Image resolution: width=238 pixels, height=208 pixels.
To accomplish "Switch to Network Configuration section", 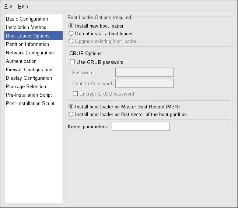I will [x=30, y=53].
